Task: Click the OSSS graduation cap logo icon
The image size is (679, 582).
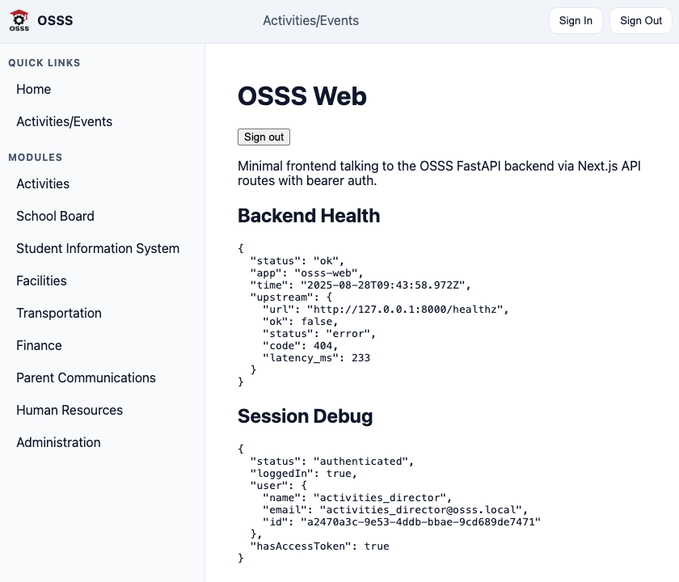Action: [19, 20]
